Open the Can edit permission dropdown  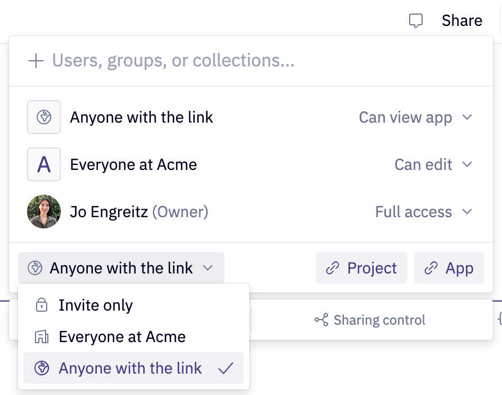pos(433,164)
